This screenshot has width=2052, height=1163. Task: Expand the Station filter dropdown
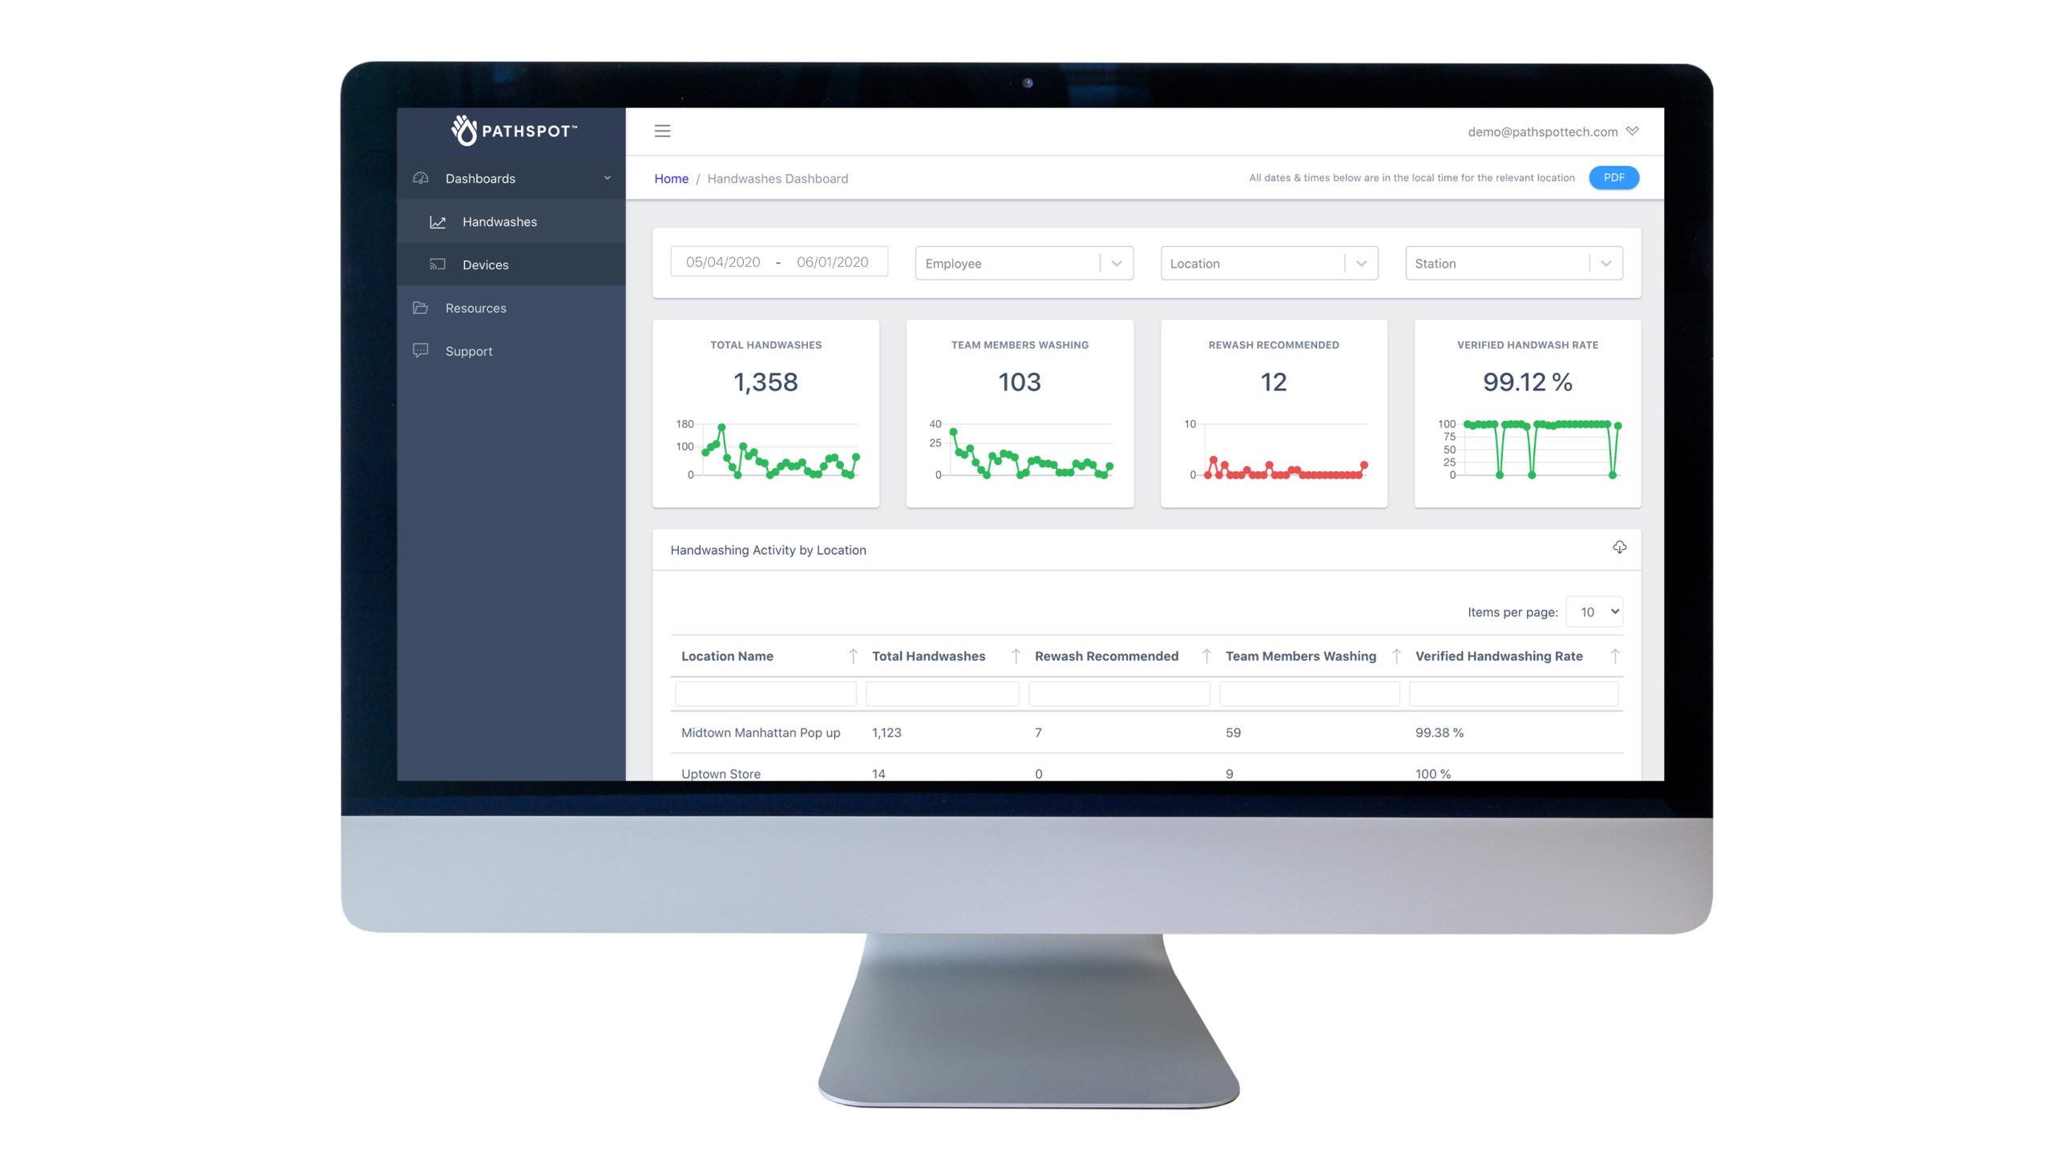point(1606,262)
